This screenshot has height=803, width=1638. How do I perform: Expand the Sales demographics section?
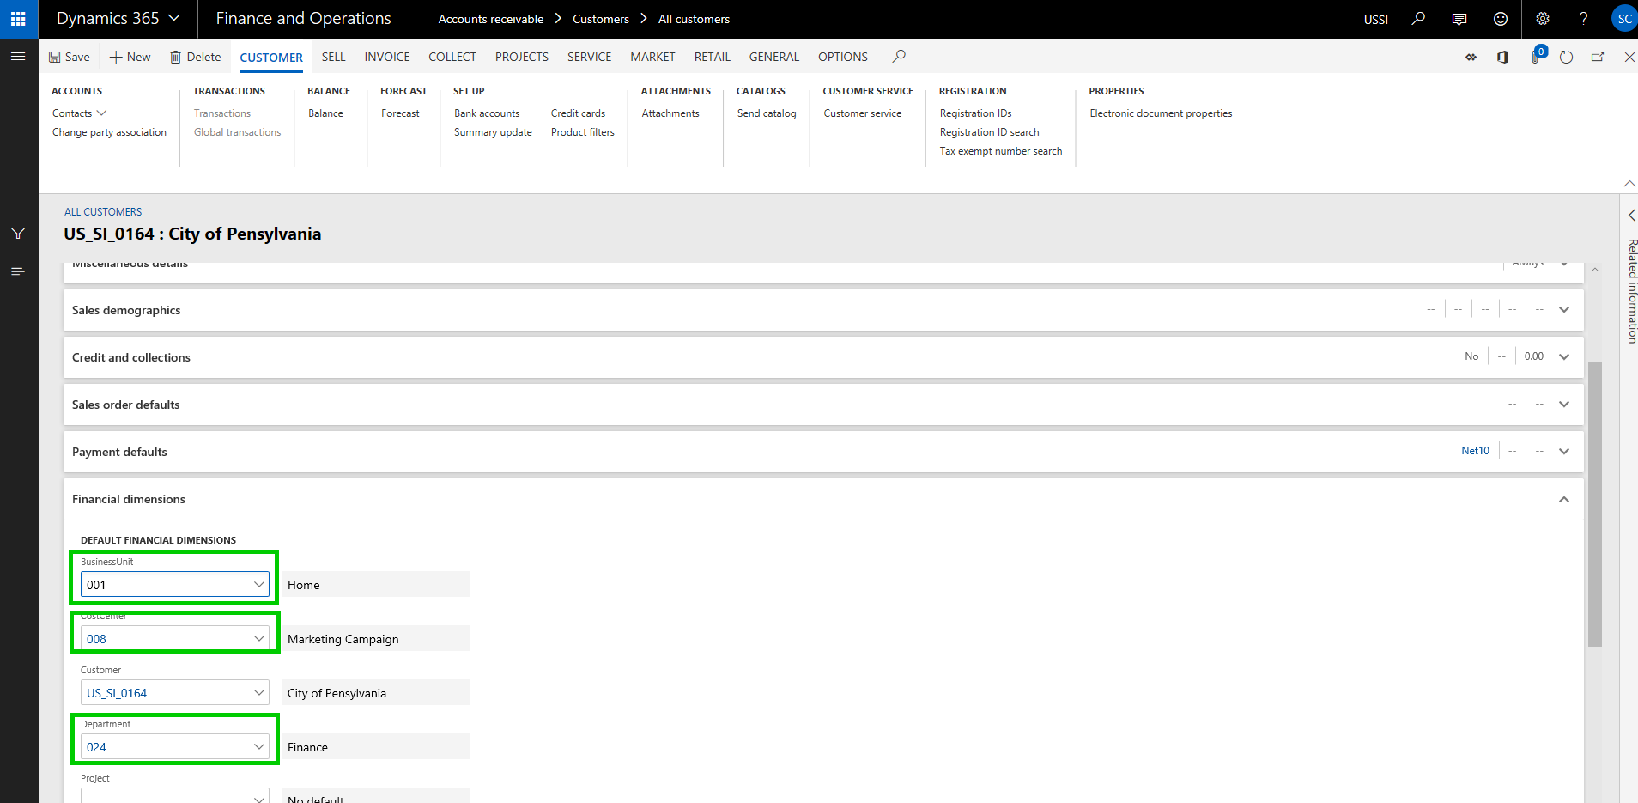1563,310
